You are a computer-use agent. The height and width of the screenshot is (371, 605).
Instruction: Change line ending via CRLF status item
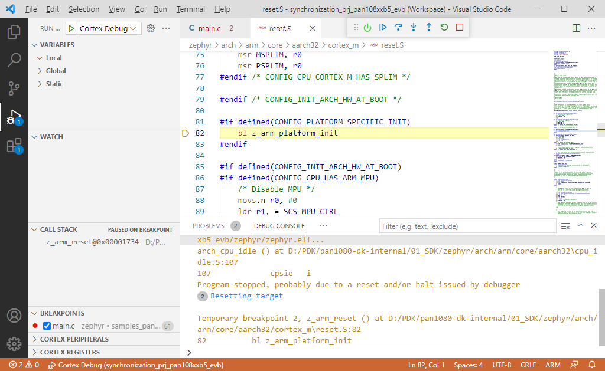(528, 365)
